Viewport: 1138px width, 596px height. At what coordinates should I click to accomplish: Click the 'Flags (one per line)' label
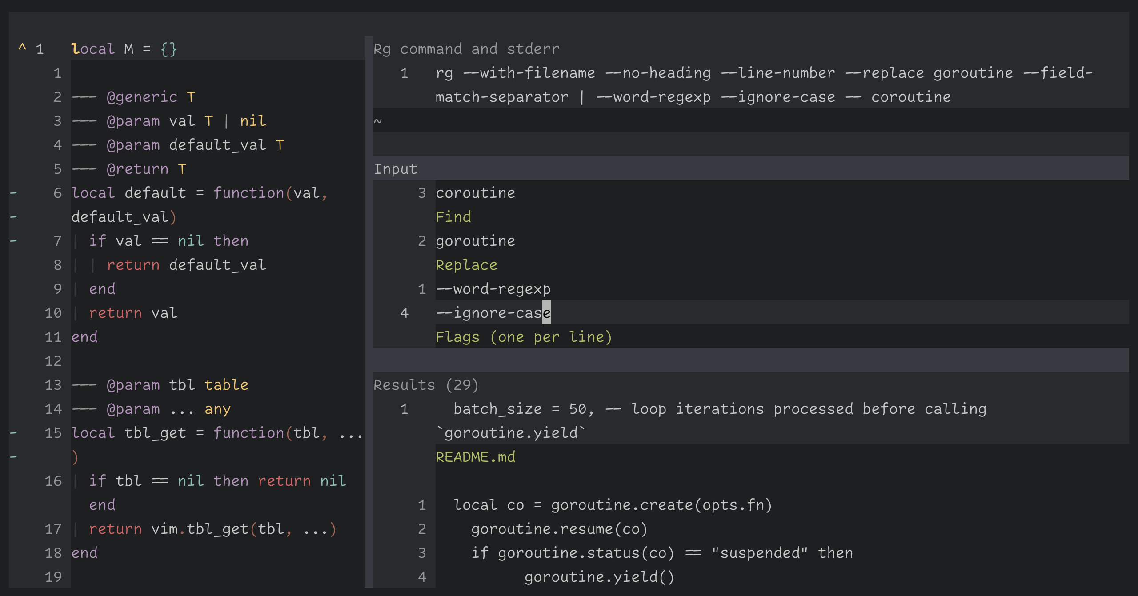(x=524, y=337)
